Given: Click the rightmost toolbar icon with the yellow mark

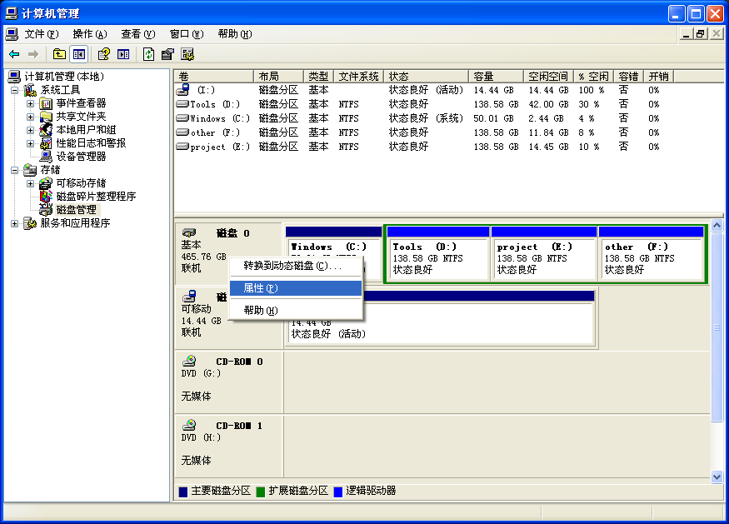Looking at the screenshot, I should (187, 54).
